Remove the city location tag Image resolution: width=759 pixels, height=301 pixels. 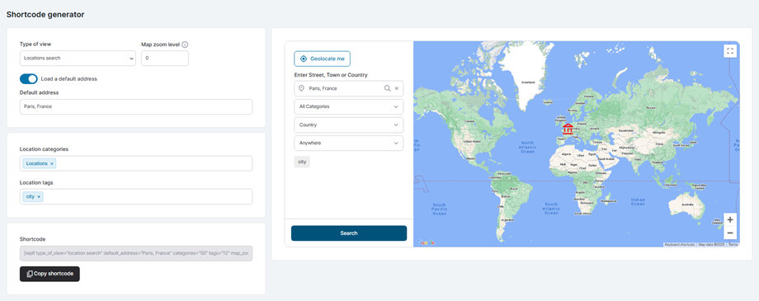point(39,197)
